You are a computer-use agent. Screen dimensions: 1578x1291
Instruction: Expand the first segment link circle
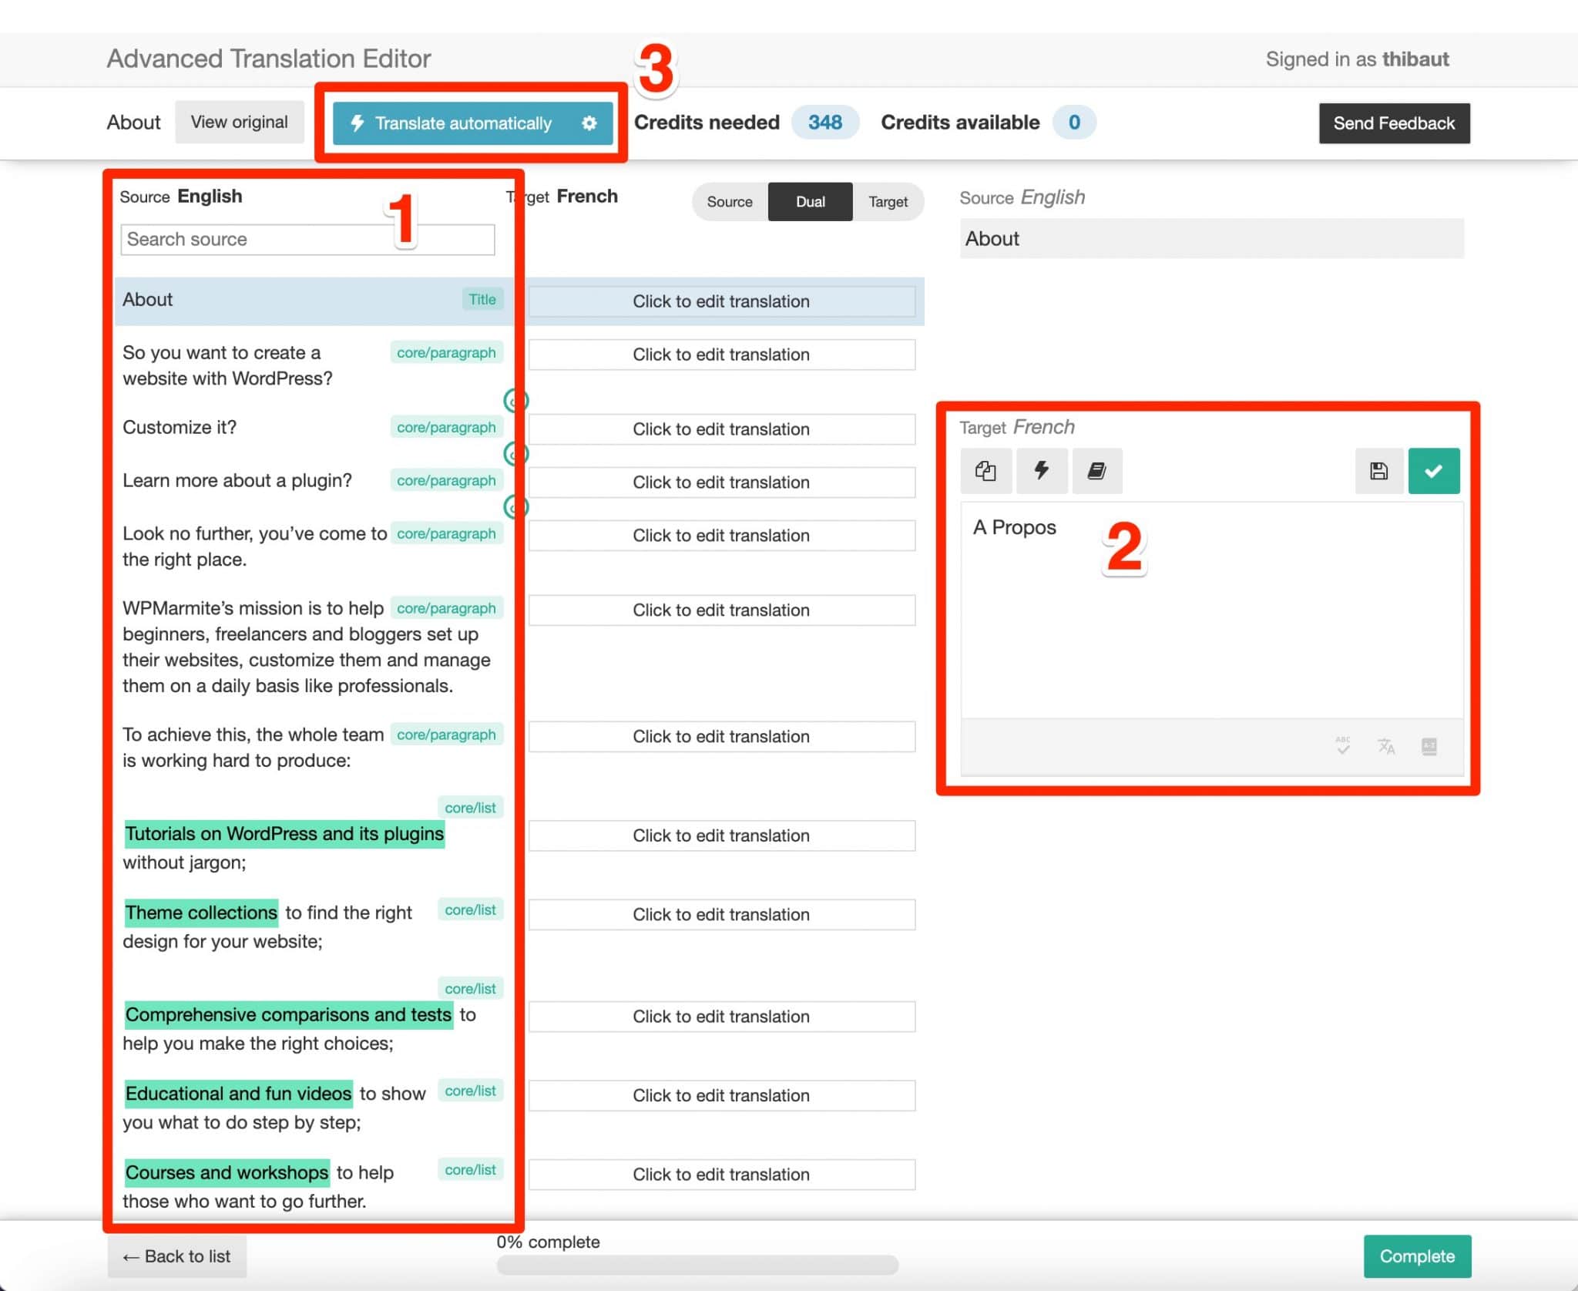pos(516,401)
